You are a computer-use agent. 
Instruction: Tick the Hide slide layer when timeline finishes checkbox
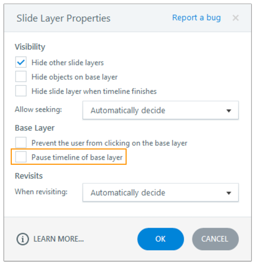pos(21,91)
